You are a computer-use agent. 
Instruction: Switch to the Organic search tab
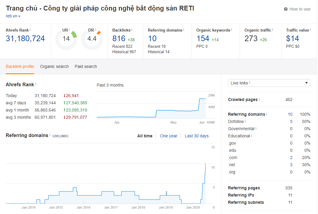click(54, 66)
